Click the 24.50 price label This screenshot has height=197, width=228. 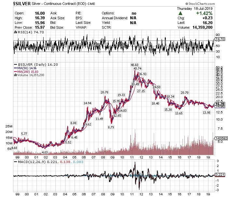[157, 87]
